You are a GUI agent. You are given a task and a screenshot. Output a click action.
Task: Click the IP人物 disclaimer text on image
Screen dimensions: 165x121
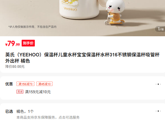[x=32, y=27]
